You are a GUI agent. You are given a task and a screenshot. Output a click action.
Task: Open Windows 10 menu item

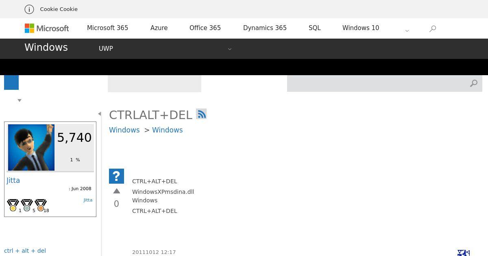point(361,28)
